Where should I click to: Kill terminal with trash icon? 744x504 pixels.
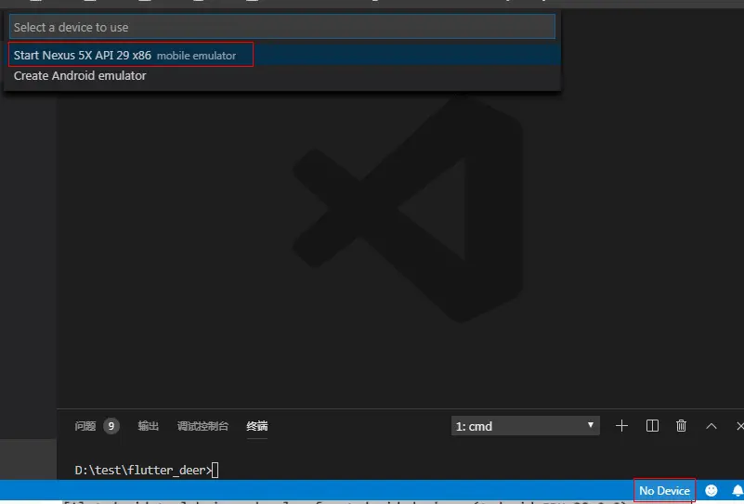(681, 426)
